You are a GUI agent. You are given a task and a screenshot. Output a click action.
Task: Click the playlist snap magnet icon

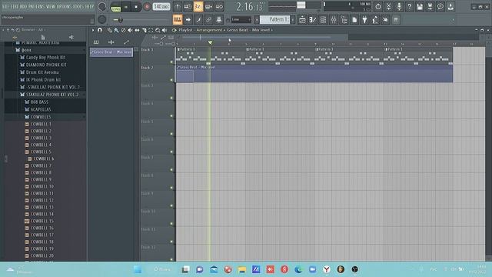pos(100,30)
